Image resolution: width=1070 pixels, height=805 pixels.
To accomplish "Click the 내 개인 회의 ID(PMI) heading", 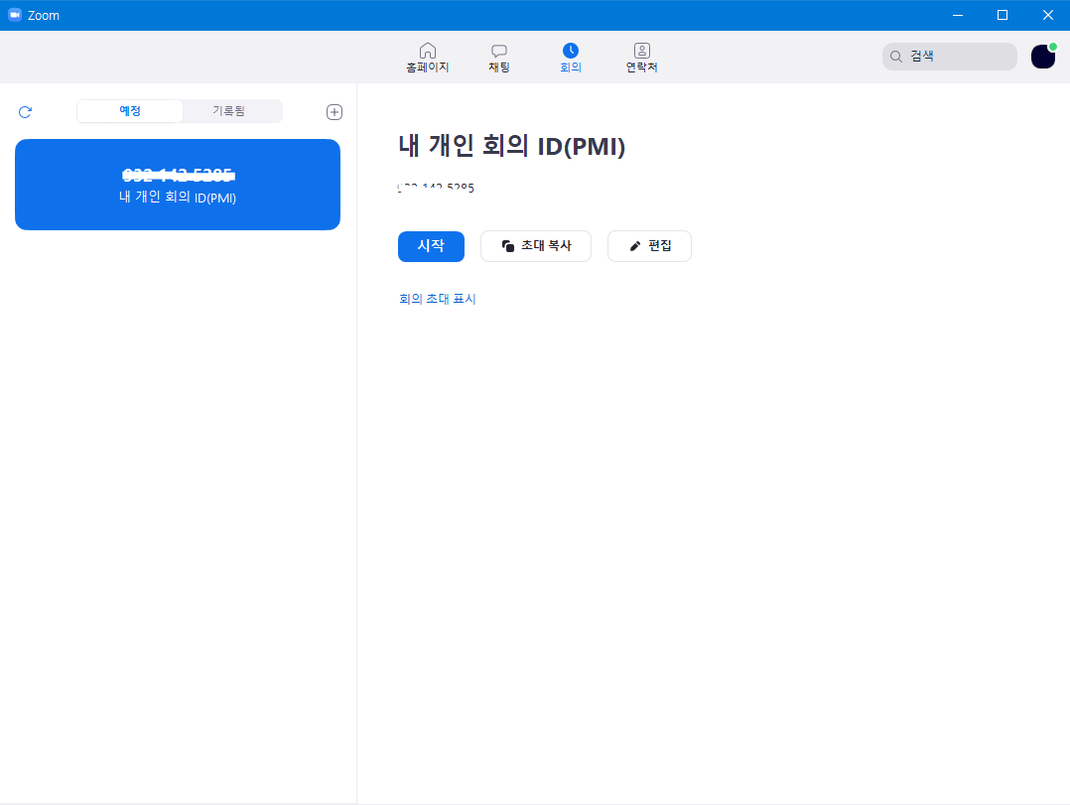I will (x=511, y=146).
